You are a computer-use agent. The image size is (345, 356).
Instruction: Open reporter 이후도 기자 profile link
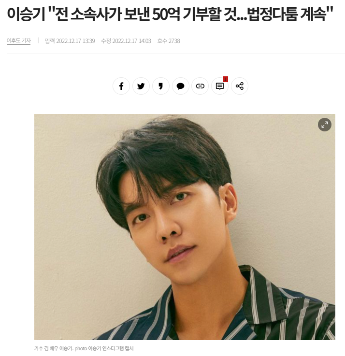(x=19, y=41)
